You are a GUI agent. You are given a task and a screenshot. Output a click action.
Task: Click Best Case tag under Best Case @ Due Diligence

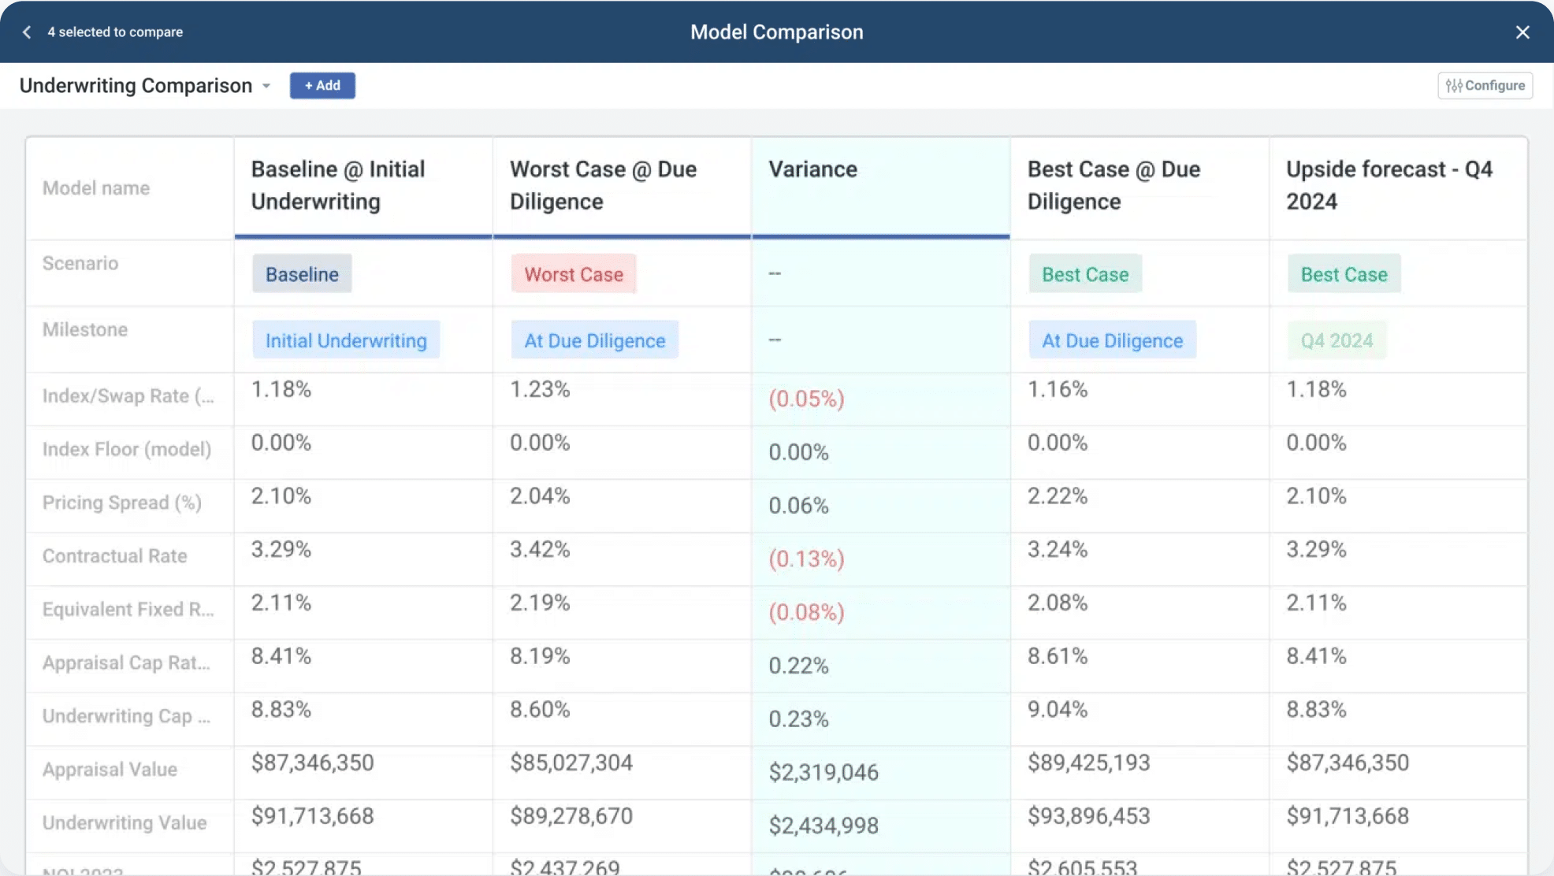point(1085,274)
